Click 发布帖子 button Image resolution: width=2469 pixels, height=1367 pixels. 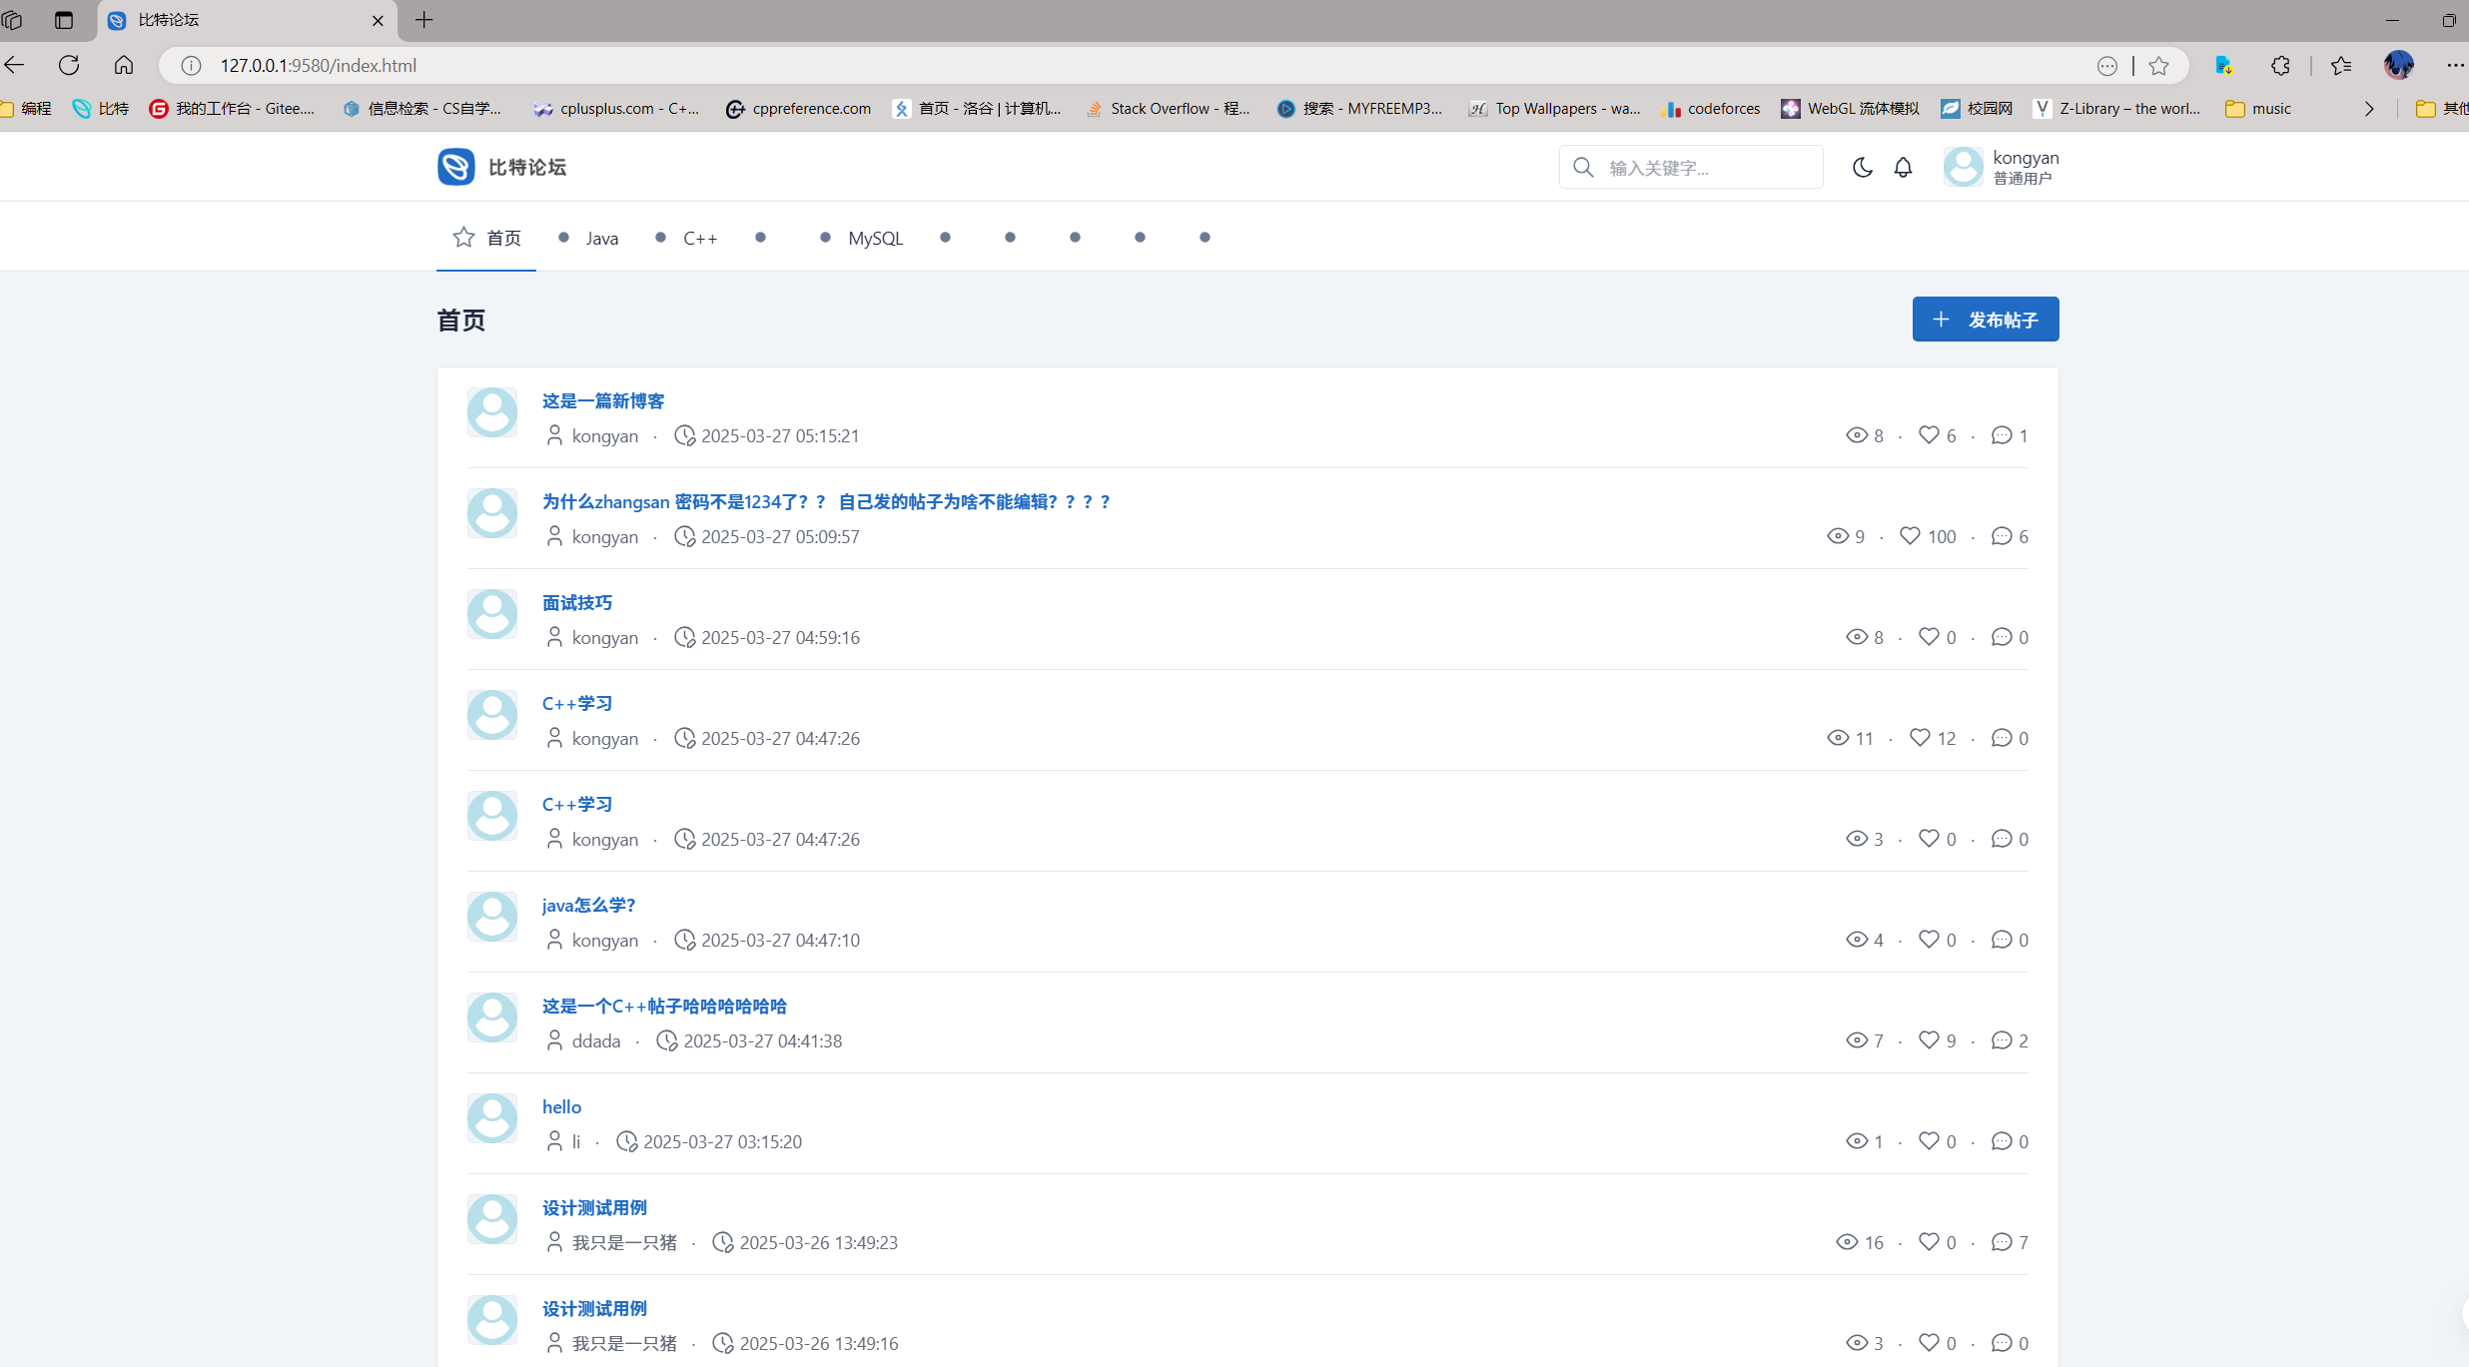[1985, 320]
